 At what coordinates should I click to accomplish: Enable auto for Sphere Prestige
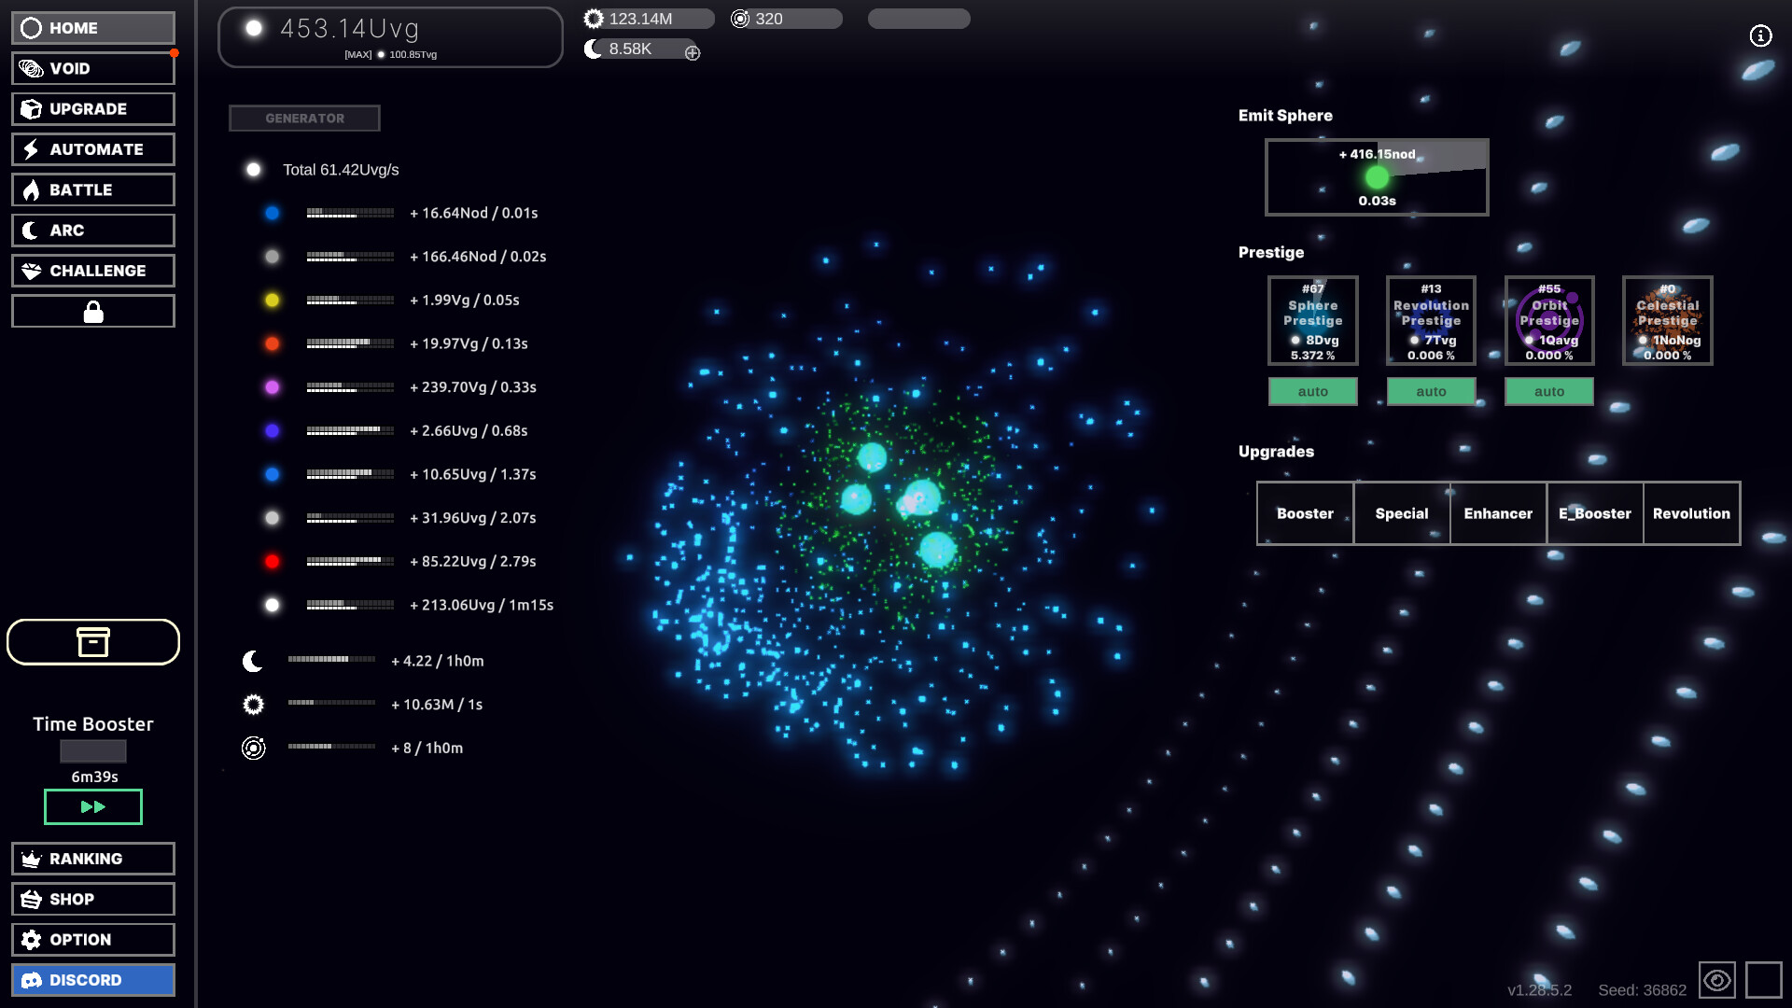pyautogui.click(x=1312, y=391)
